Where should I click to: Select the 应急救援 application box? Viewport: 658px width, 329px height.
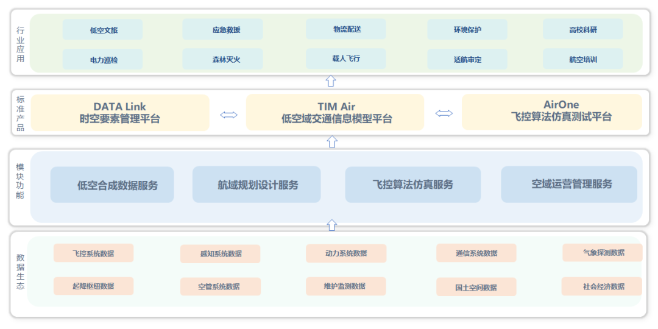pyautogui.click(x=222, y=29)
